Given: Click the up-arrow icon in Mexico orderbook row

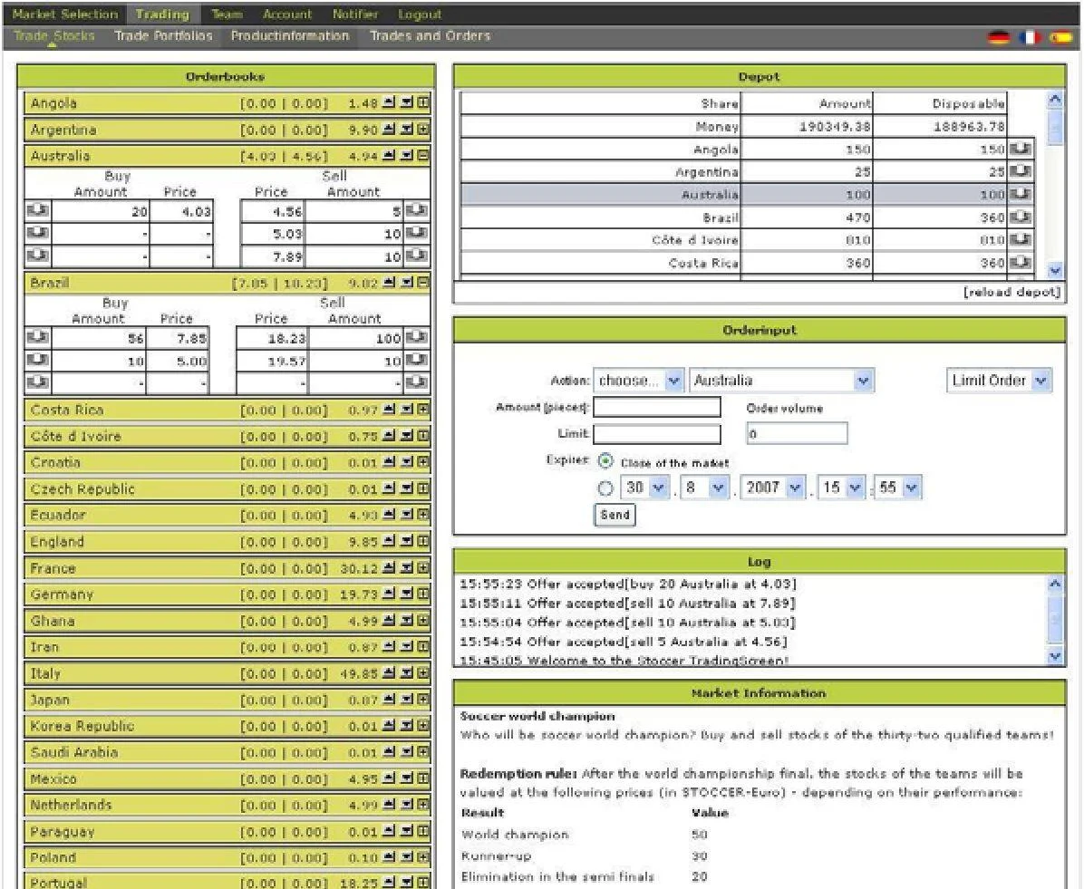Looking at the screenshot, I should [x=389, y=779].
